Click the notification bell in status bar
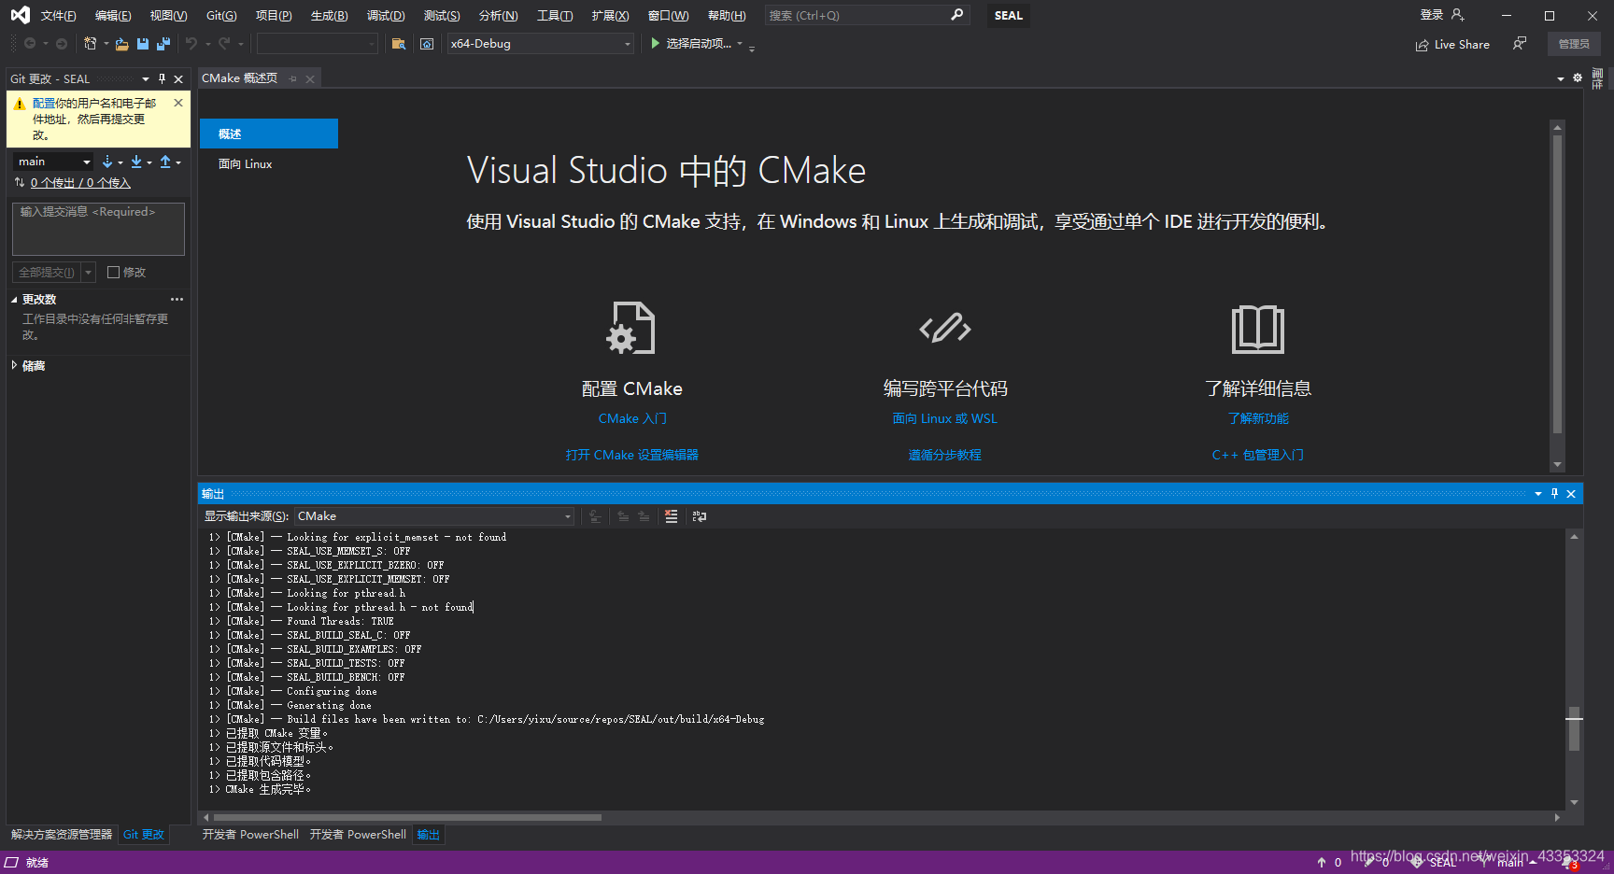This screenshot has width=1614, height=874. (1570, 863)
